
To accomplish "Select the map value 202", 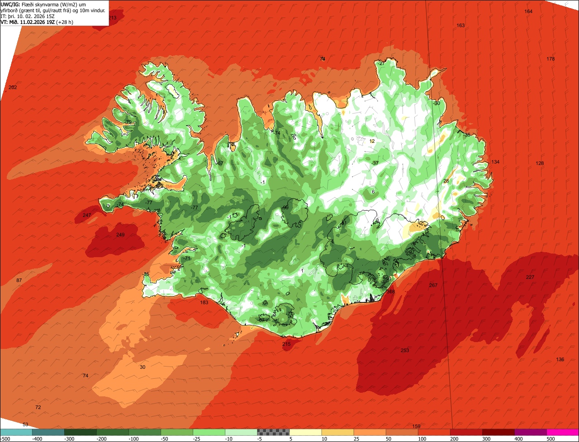I will [x=13, y=87].
